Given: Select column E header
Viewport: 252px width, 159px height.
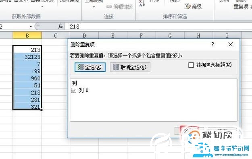Looking at the screenshot, I should click(x=113, y=35).
